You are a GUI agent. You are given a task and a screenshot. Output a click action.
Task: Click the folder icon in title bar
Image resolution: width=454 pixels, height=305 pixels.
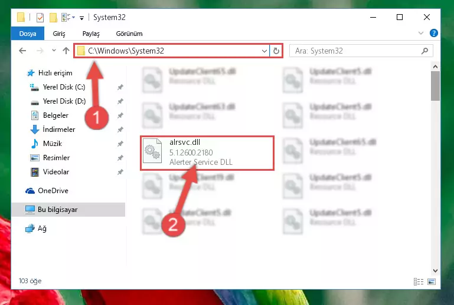click(21, 17)
